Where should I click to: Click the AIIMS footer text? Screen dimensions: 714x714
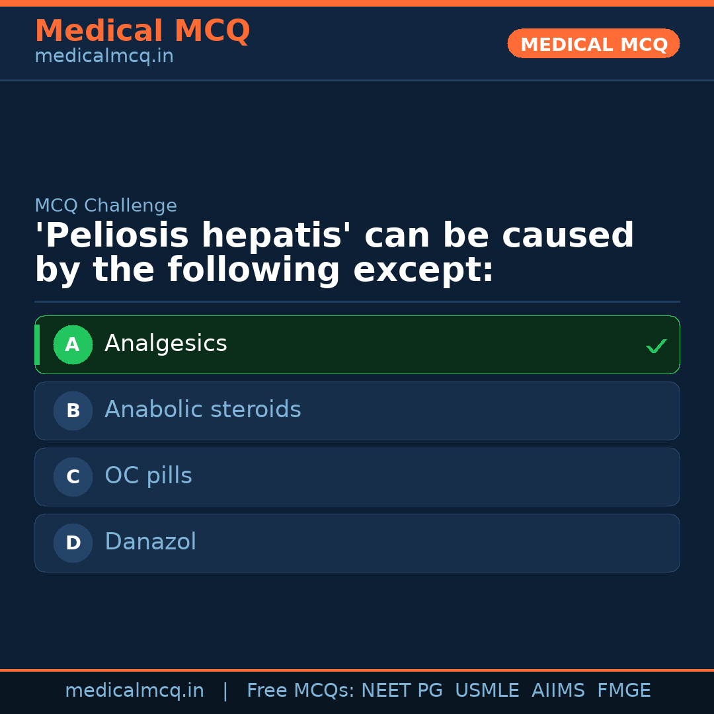tap(558, 691)
